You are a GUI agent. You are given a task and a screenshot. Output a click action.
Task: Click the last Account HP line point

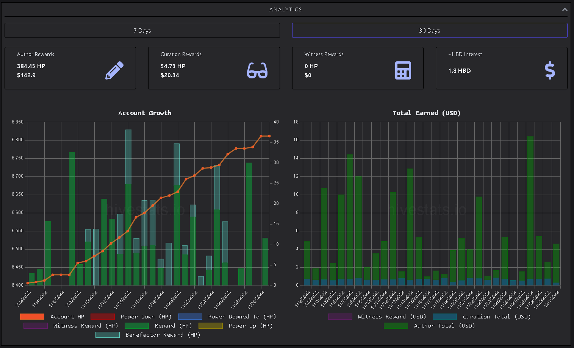coord(269,136)
